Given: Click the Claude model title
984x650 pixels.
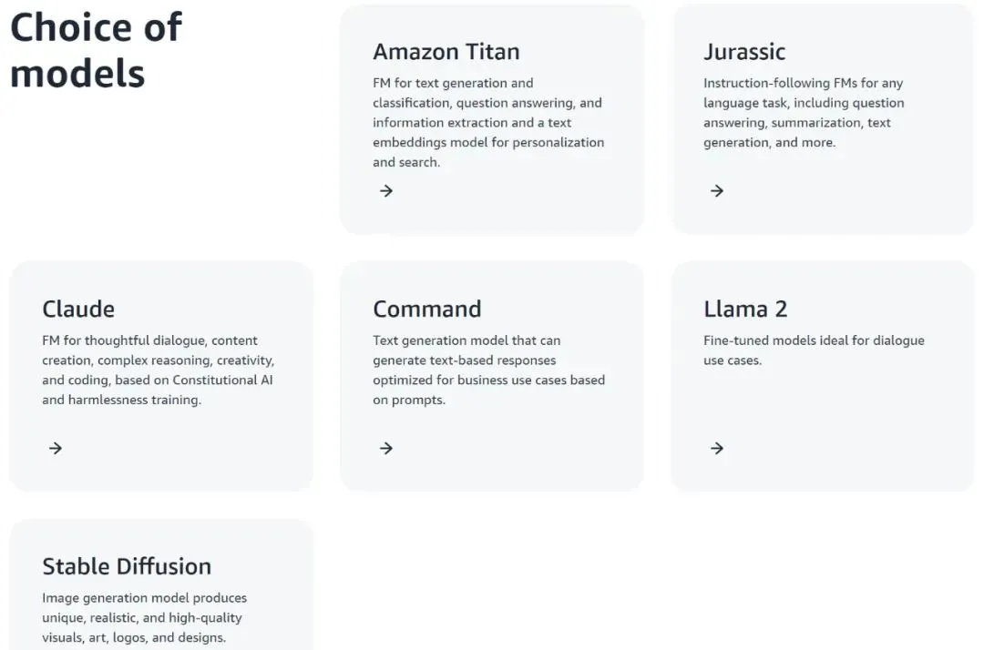Looking at the screenshot, I should 78,310.
